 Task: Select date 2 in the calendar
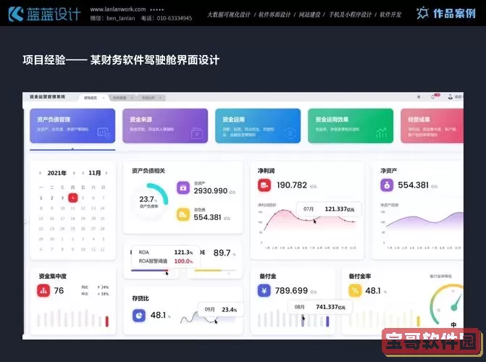point(51,198)
